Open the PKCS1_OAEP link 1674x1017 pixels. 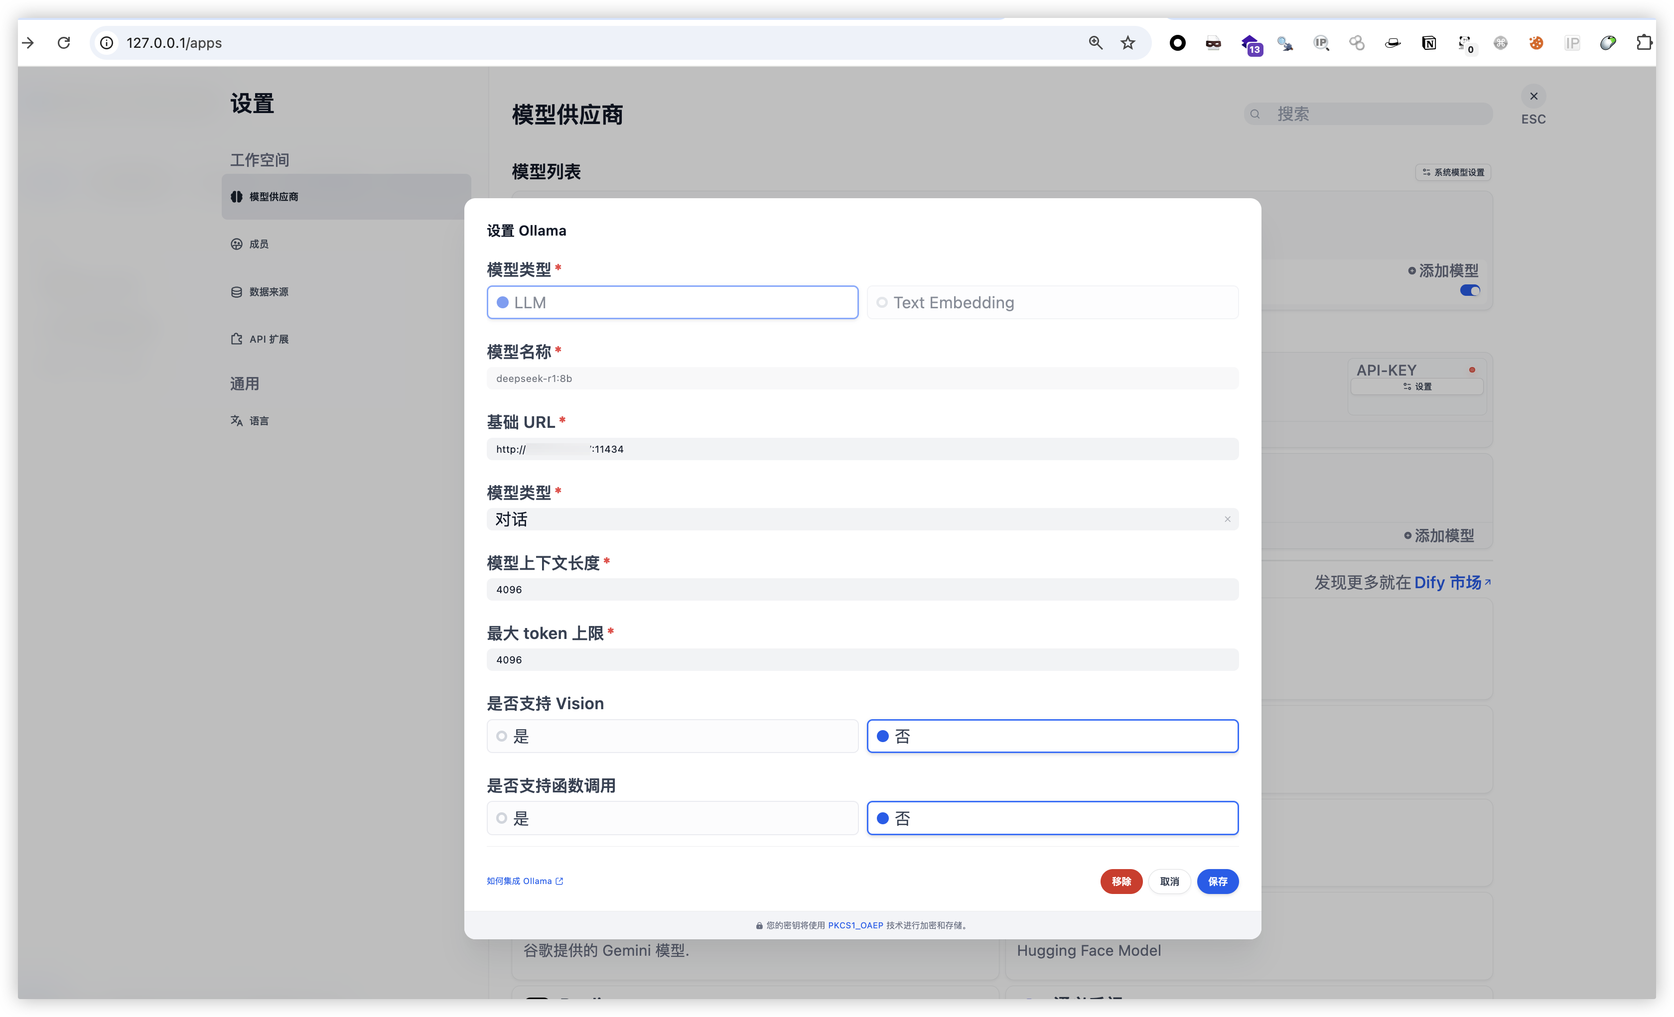click(855, 925)
